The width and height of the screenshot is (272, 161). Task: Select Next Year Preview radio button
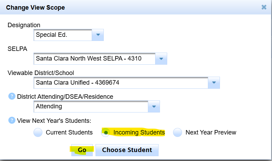click(178, 132)
